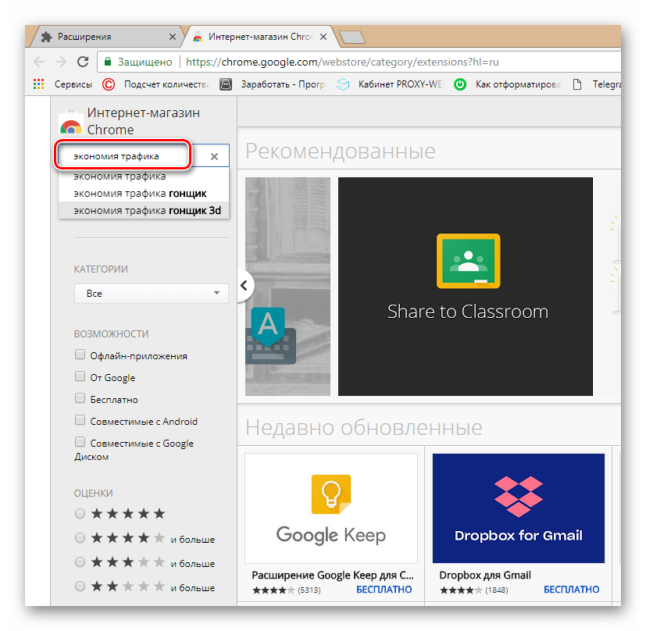Enable Совместимые с Android filter
This screenshot has height=631, width=646.
tap(80, 420)
